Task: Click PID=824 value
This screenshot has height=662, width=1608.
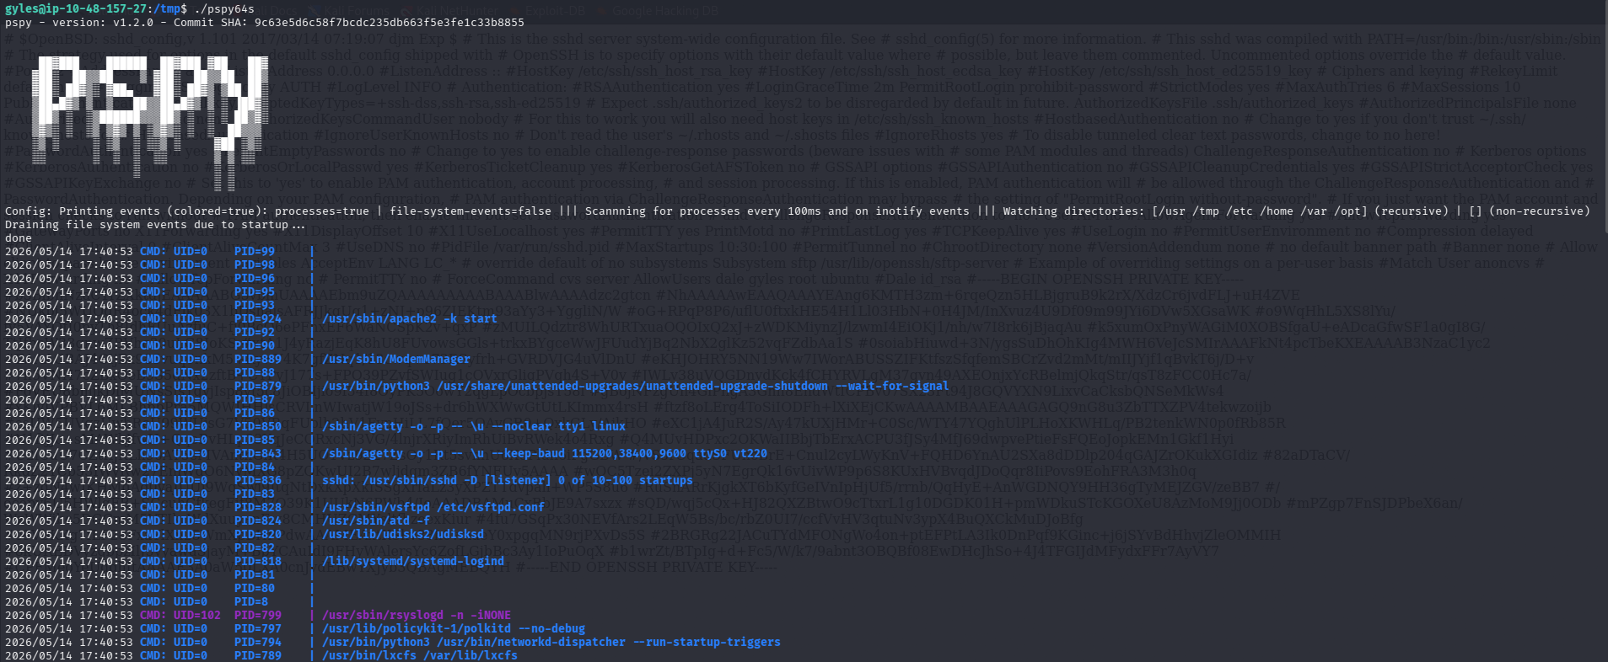Action: tap(258, 521)
